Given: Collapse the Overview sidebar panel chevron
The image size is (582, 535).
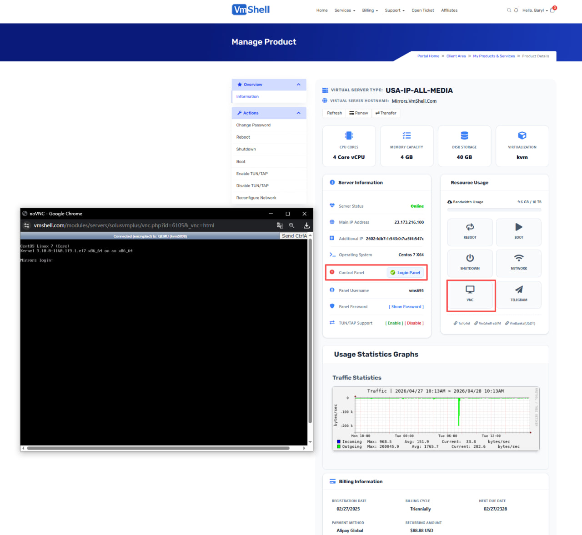Looking at the screenshot, I should tap(298, 85).
